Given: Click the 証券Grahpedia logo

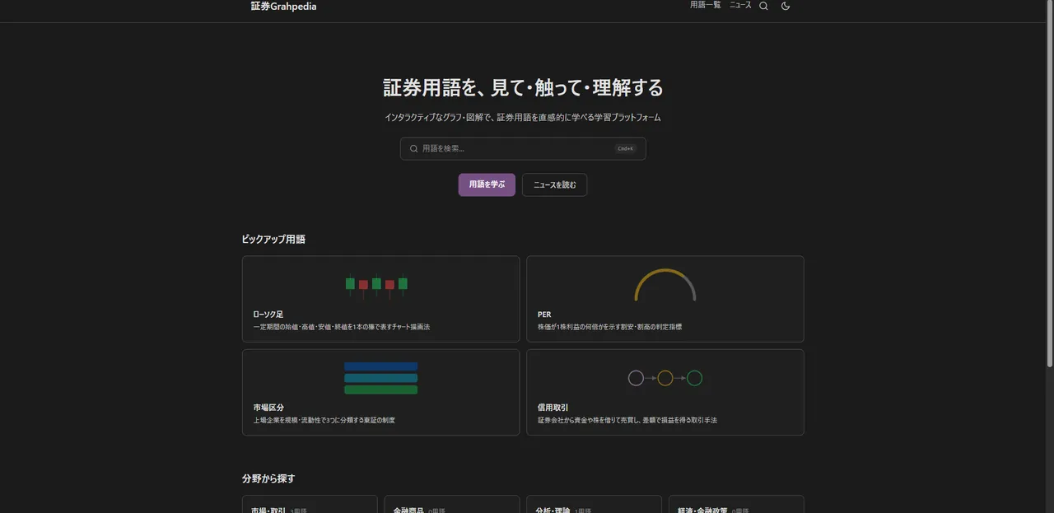Looking at the screenshot, I should pos(283,7).
